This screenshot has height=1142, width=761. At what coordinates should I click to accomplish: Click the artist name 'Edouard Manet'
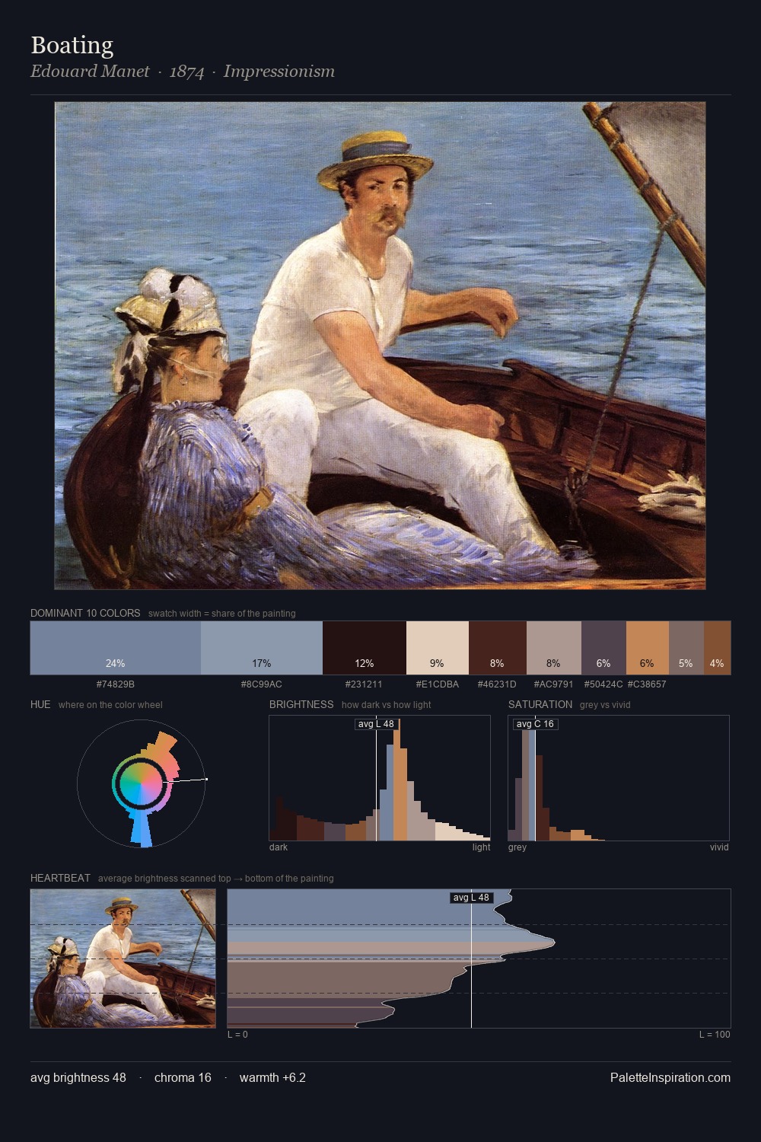(x=90, y=72)
